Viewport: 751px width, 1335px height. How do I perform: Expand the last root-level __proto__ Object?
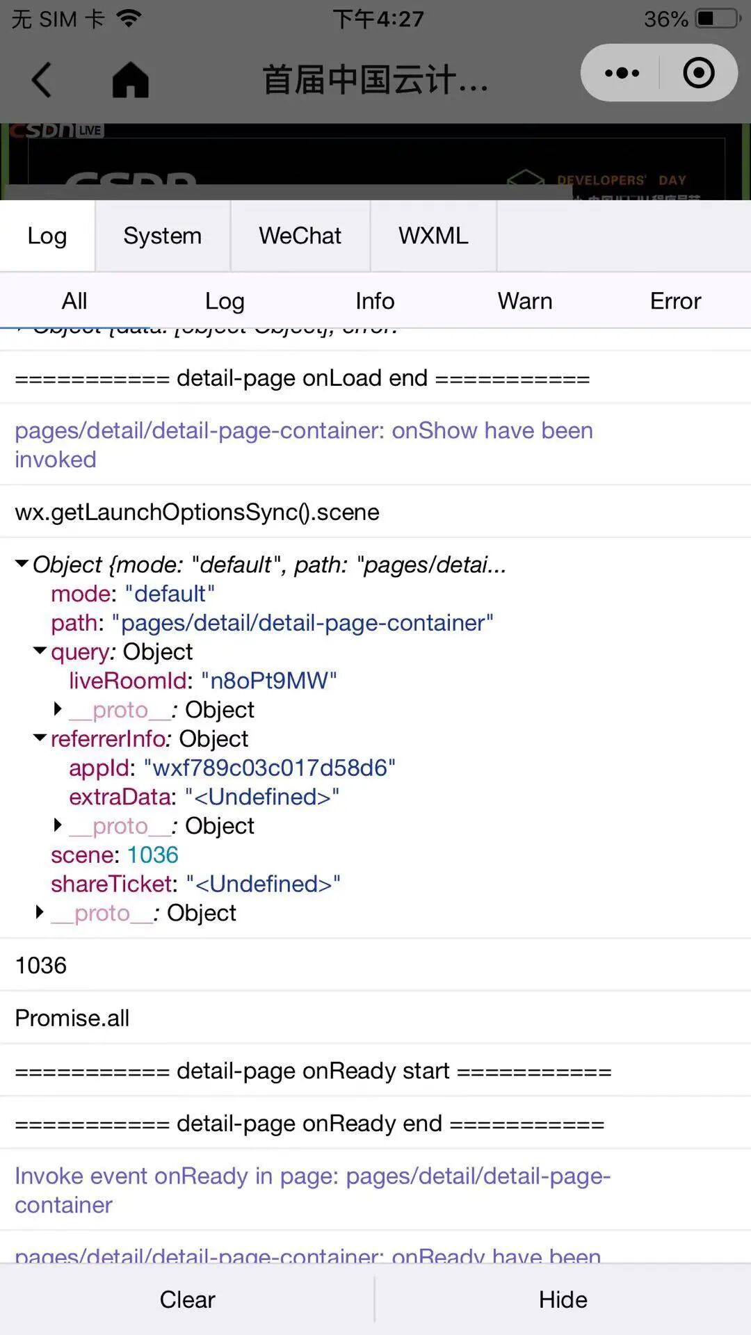[x=40, y=912]
